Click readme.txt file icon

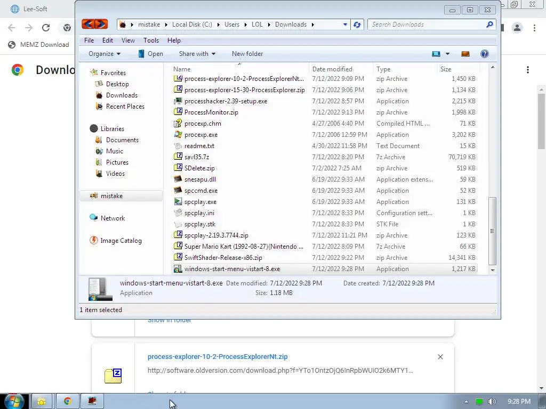pos(178,145)
